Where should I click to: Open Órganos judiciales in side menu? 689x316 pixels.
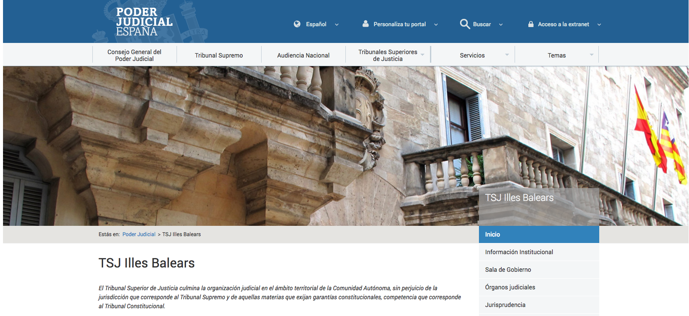[539, 287]
